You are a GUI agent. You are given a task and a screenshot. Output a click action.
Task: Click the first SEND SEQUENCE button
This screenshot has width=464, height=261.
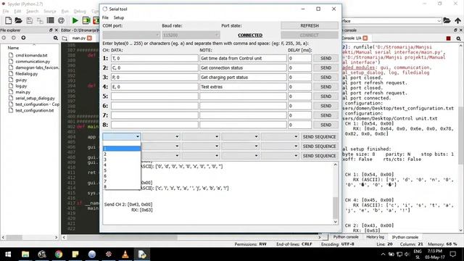(x=319, y=137)
